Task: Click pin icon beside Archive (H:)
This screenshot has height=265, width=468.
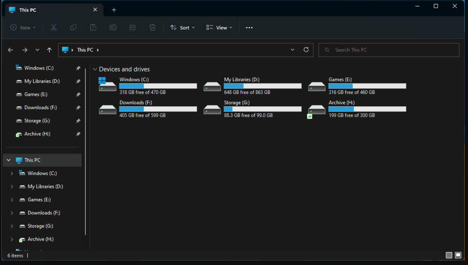Action: (78, 134)
